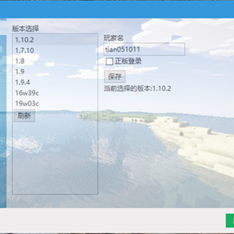Select version 1.7.10 in the list
Screen dimensions: 234x234
pyautogui.click(x=55, y=51)
